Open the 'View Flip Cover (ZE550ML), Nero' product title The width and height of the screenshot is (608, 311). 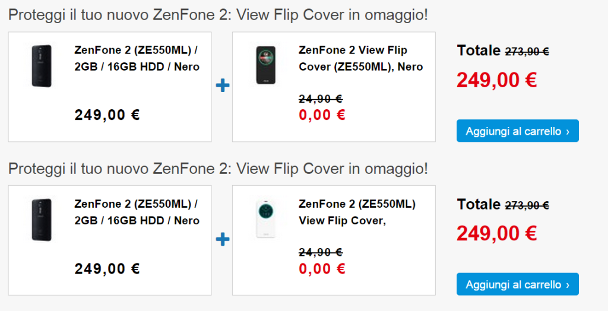(x=360, y=58)
